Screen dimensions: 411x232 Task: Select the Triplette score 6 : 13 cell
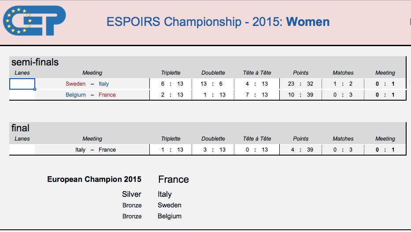(171, 84)
